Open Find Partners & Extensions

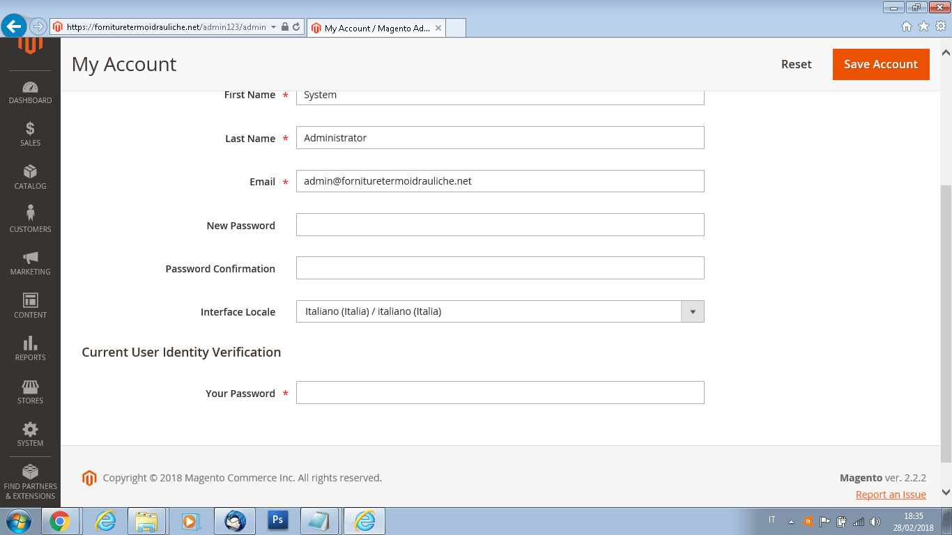[30, 482]
